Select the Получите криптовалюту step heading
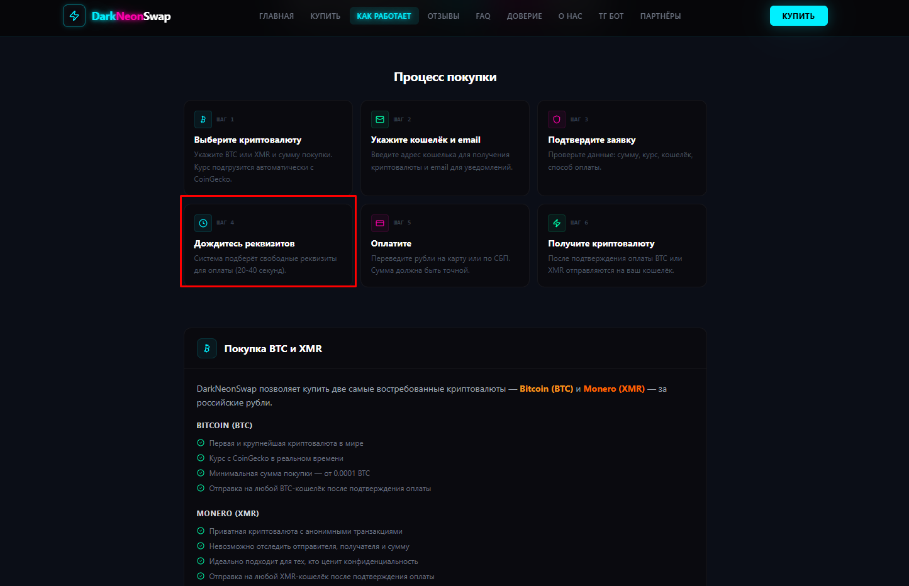This screenshot has width=909, height=586. (x=601, y=243)
